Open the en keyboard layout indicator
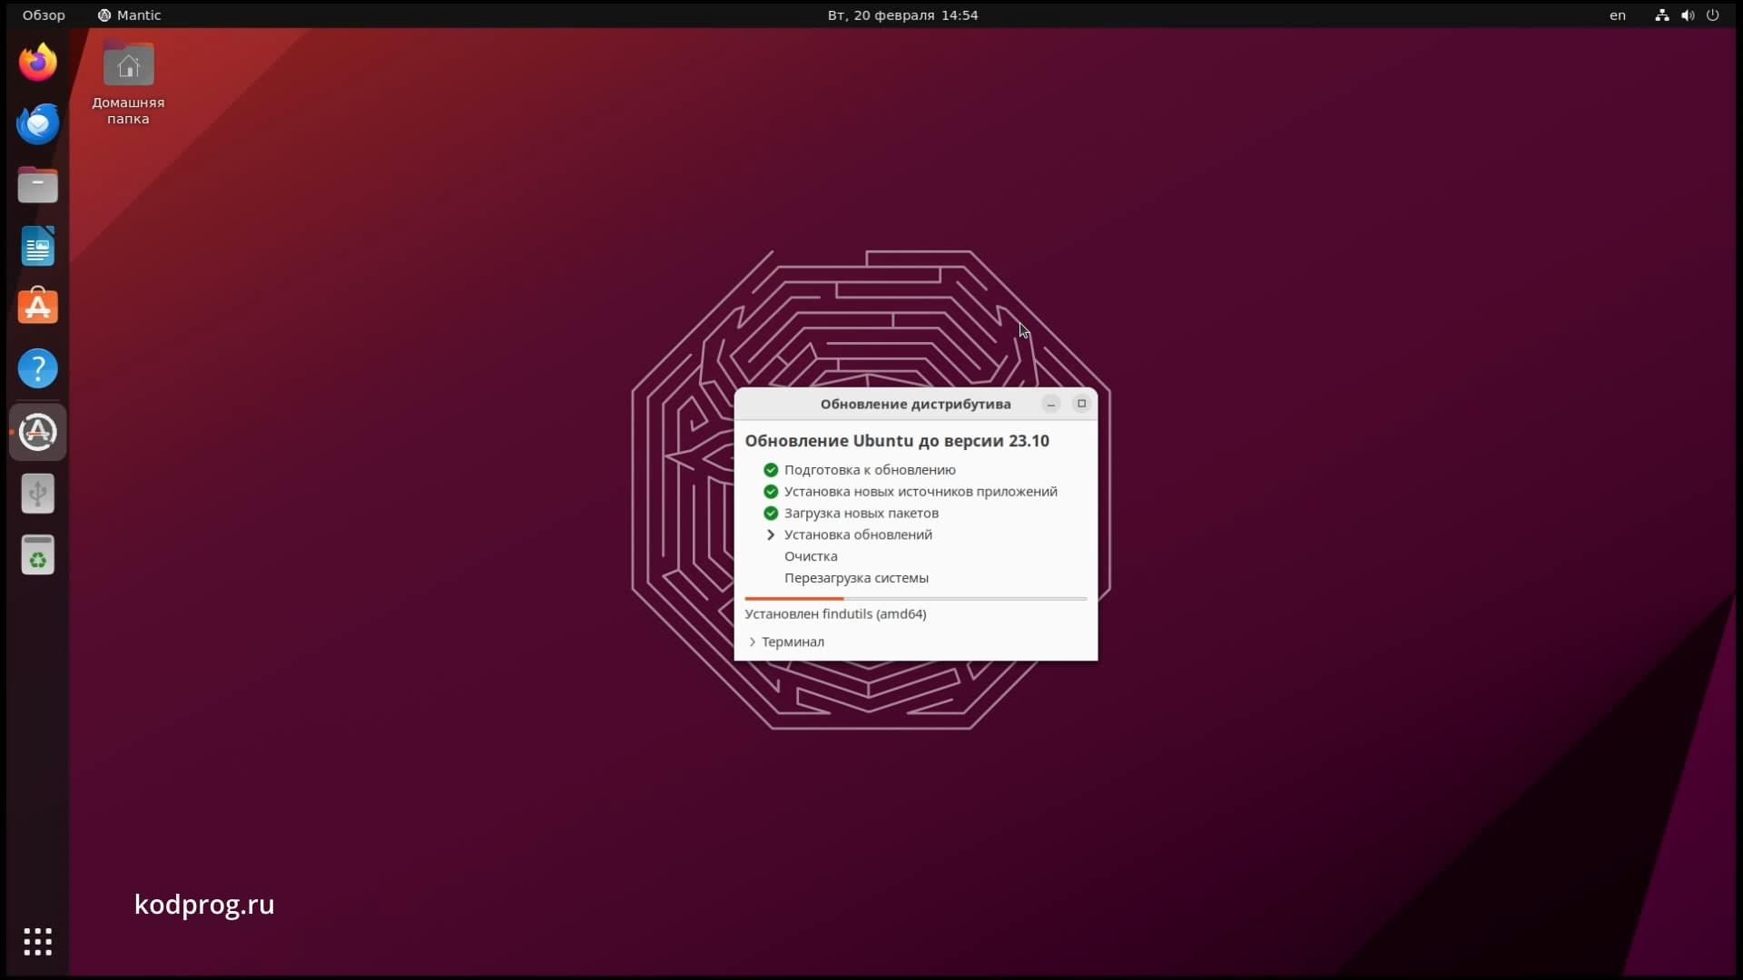Image resolution: width=1743 pixels, height=980 pixels. [x=1618, y=15]
